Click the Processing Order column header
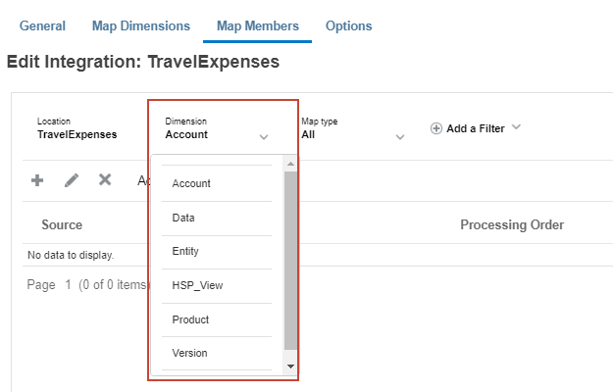 (x=512, y=225)
